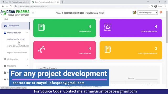168x94 pixels.
Task: Click the Total Invoices vector path icon
Action: [x=41, y=49]
